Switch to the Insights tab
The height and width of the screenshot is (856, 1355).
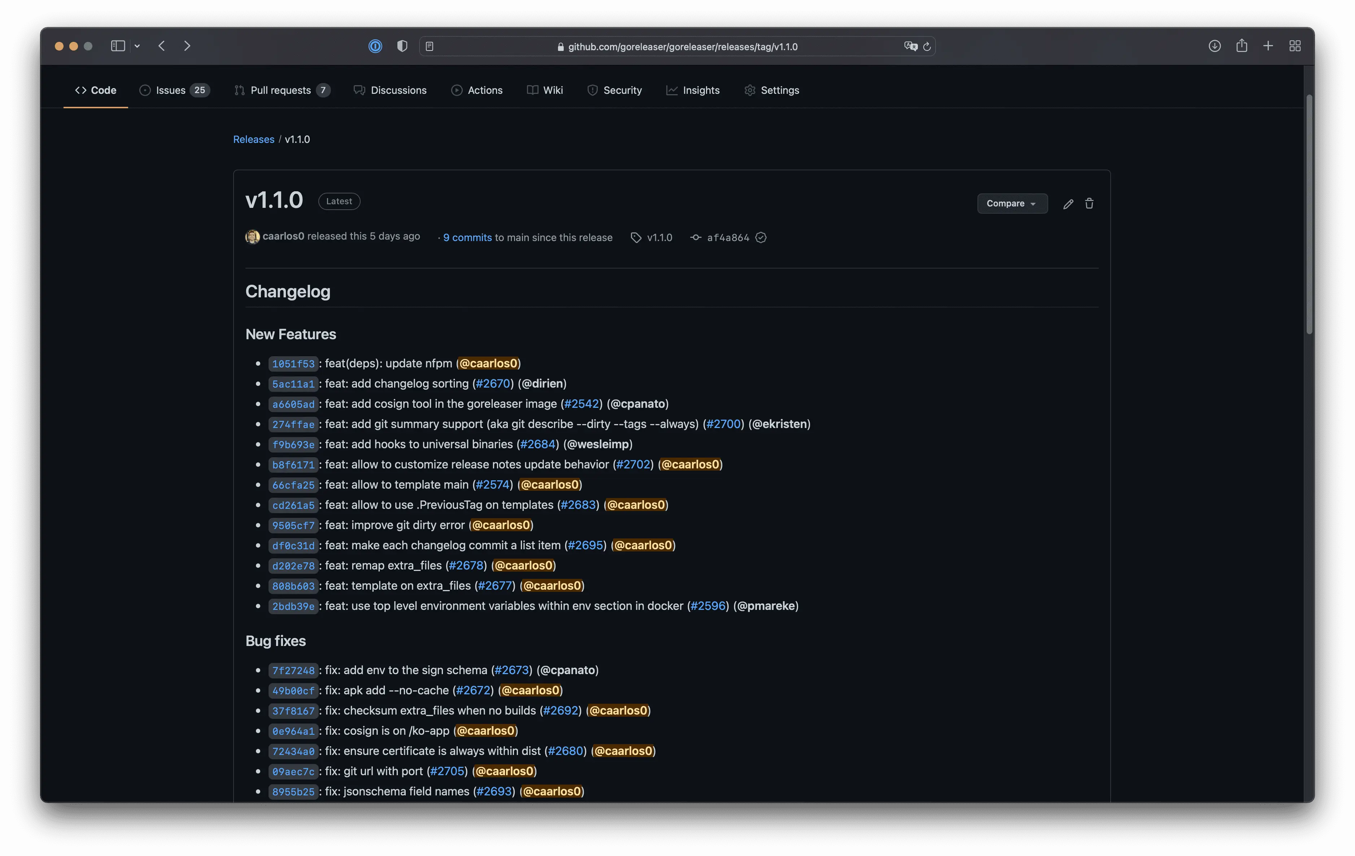pyautogui.click(x=693, y=90)
